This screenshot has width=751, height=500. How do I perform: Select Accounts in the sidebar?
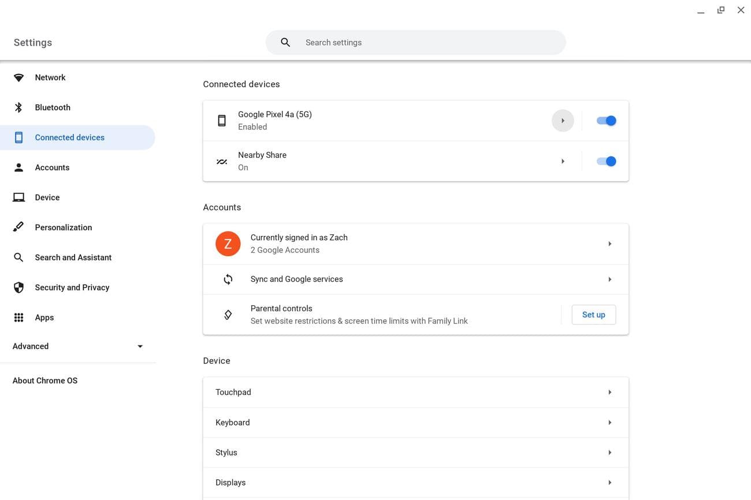pos(52,167)
